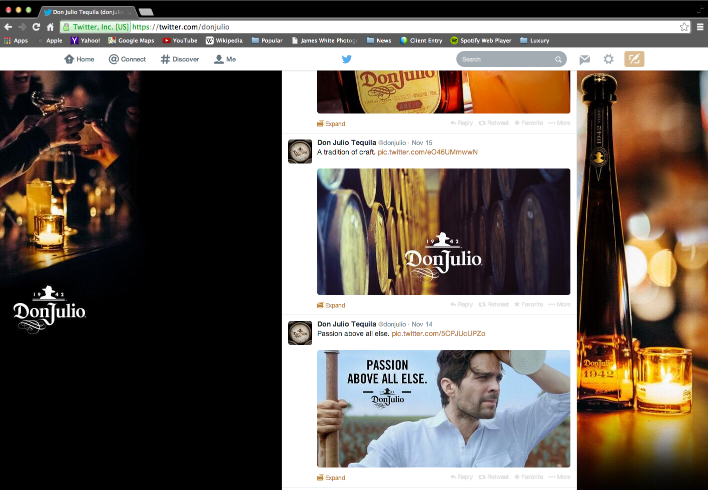708x490 pixels.
Task: Favorite 'A tradition of craft' tweet
Action: click(x=528, y=304)
